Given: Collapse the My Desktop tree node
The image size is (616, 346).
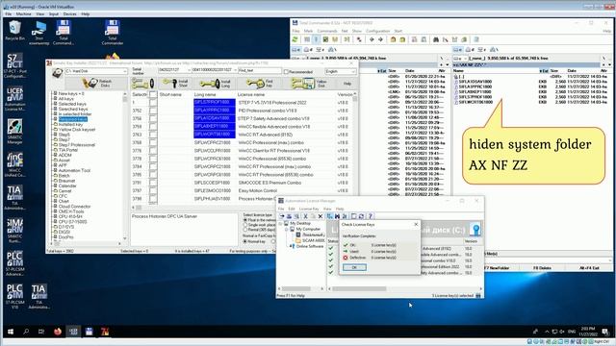Looking at the screenshot, I should (280, 223).
